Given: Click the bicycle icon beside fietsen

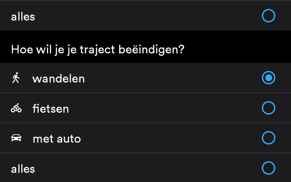Looking at the screenshot, I should (16, 108).
